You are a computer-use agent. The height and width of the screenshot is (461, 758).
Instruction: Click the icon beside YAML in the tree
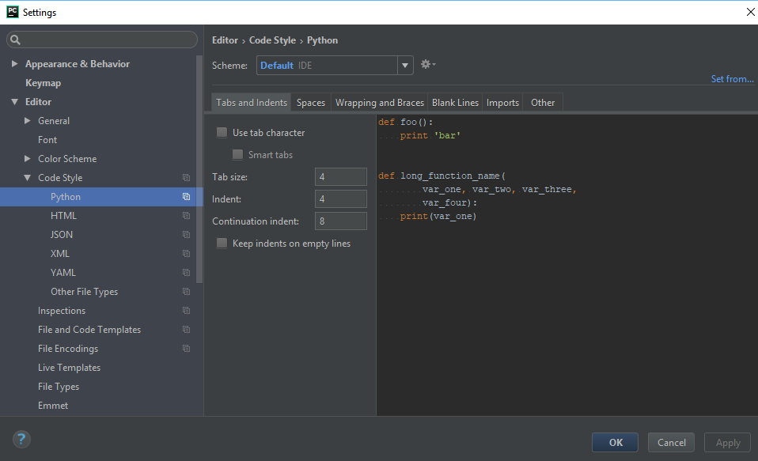coord(186,272)
